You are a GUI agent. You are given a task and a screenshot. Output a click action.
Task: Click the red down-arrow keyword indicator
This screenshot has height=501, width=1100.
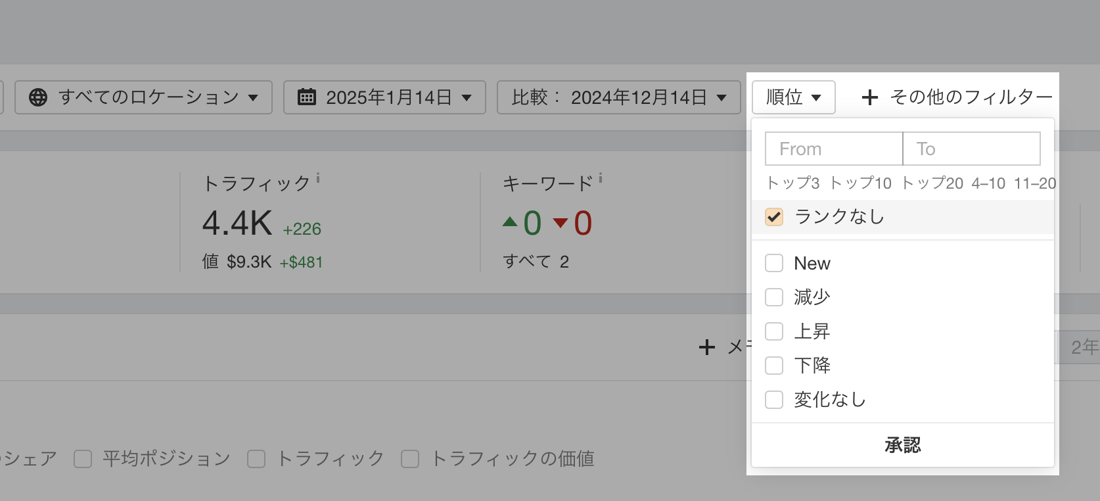point(561,223)
